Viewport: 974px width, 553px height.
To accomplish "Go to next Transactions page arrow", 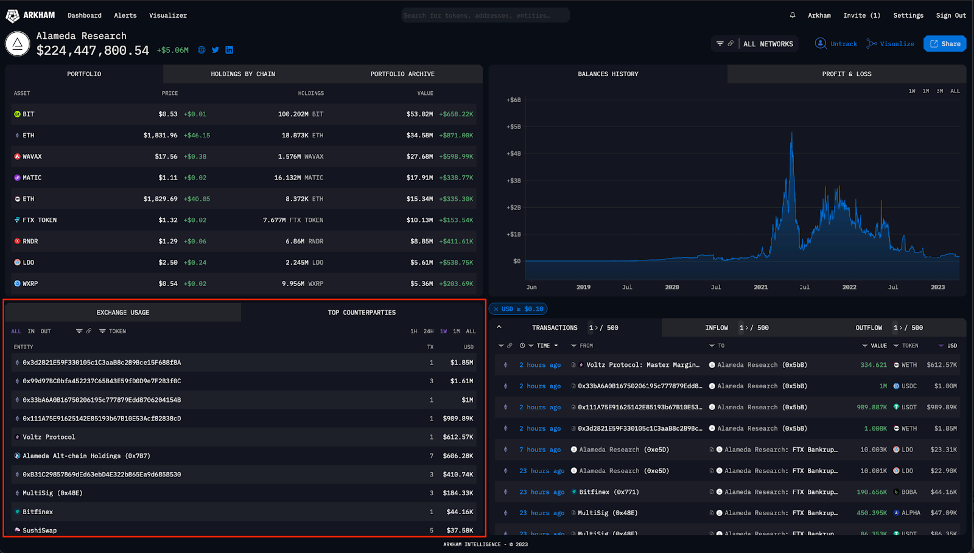I will click(597, 328).
